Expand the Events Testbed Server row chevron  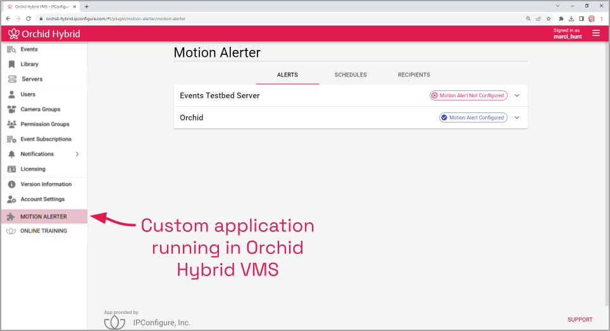pyautogui.click(x=517, y=95)
